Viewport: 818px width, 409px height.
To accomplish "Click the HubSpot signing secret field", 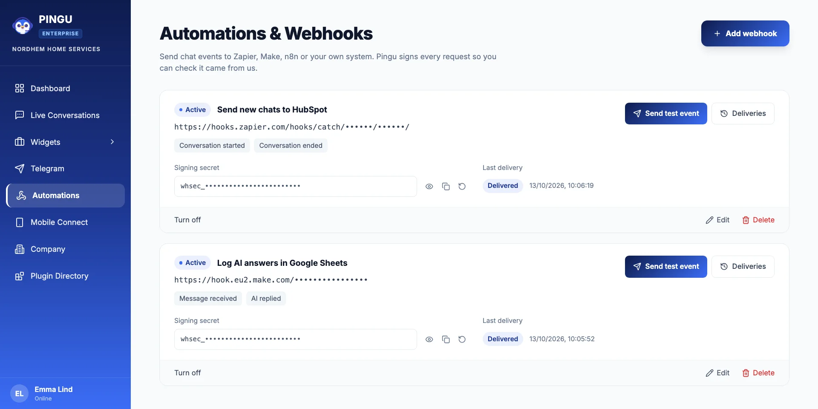I will (296, 186).
